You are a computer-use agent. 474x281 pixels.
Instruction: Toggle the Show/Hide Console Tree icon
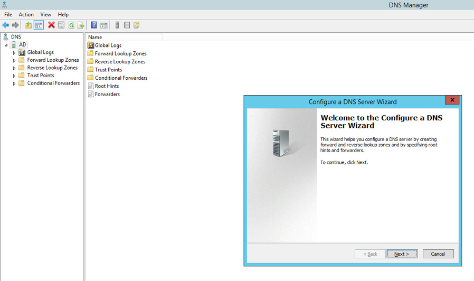(39, 25)
